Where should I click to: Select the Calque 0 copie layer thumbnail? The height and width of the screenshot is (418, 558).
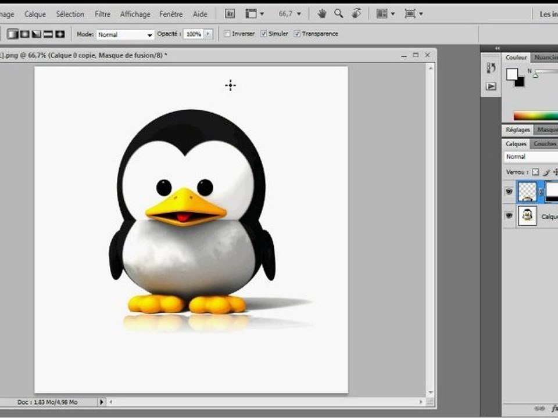click(527, 192)
